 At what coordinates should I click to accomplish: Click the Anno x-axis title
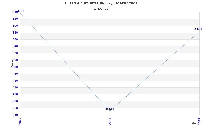pyautogui.click(x=196, y=123)
